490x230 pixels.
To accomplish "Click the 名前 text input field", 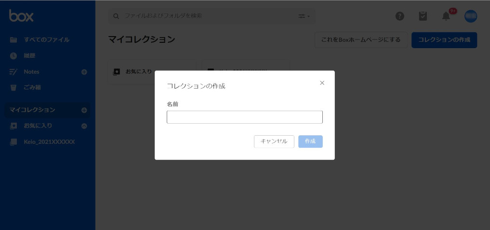I will click(x=244, y=117).
